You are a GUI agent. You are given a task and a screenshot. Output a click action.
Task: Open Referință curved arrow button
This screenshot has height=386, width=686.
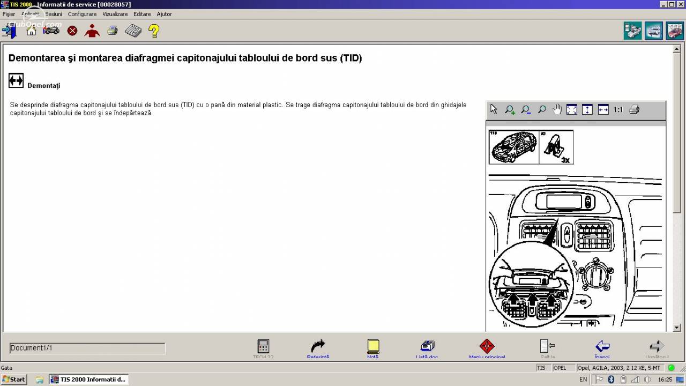(x=318, y=348)
